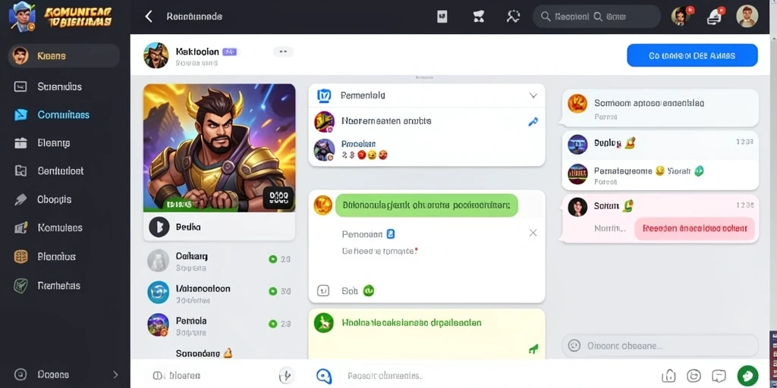This screenshot has height=388, width=777.
Task: Click the red Reeoden button in pink message
Action: [694, 229]
